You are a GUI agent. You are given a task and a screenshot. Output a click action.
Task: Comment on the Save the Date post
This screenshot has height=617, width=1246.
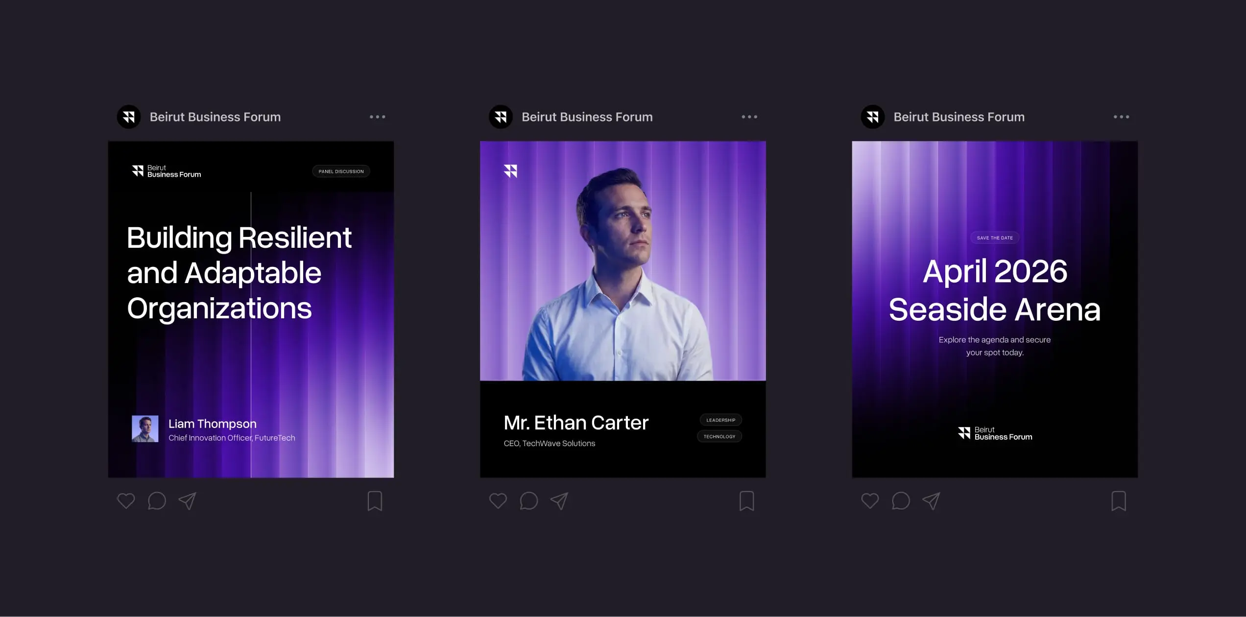click(901, 501)
